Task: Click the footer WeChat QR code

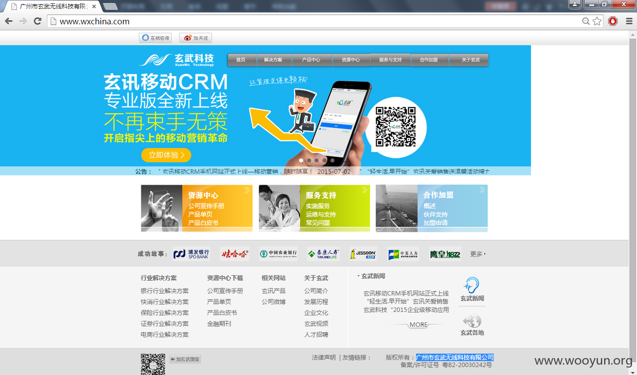Action: pos(153,364)
